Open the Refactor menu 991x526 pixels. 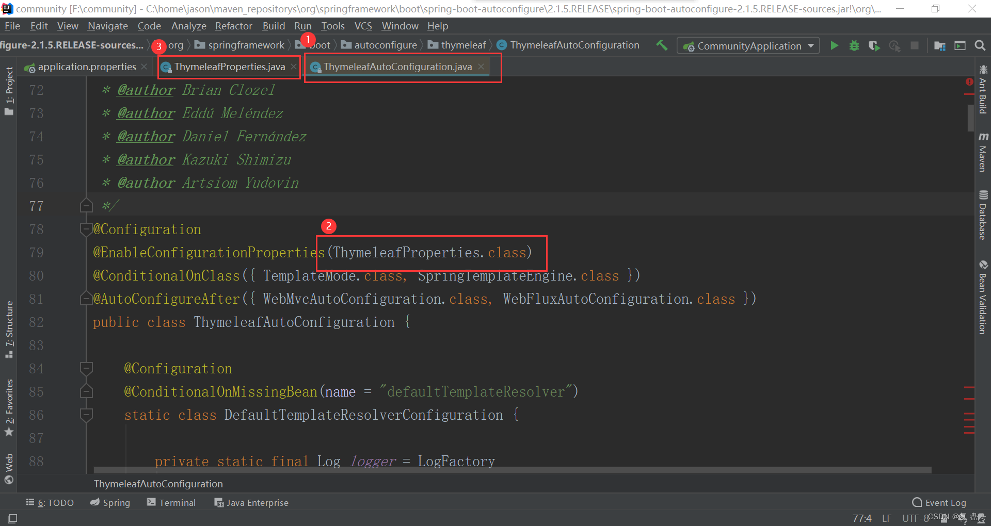point(233,26)
